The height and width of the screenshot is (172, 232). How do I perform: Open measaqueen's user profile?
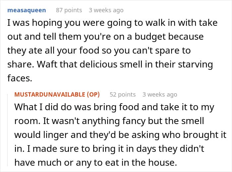point(27,10)
